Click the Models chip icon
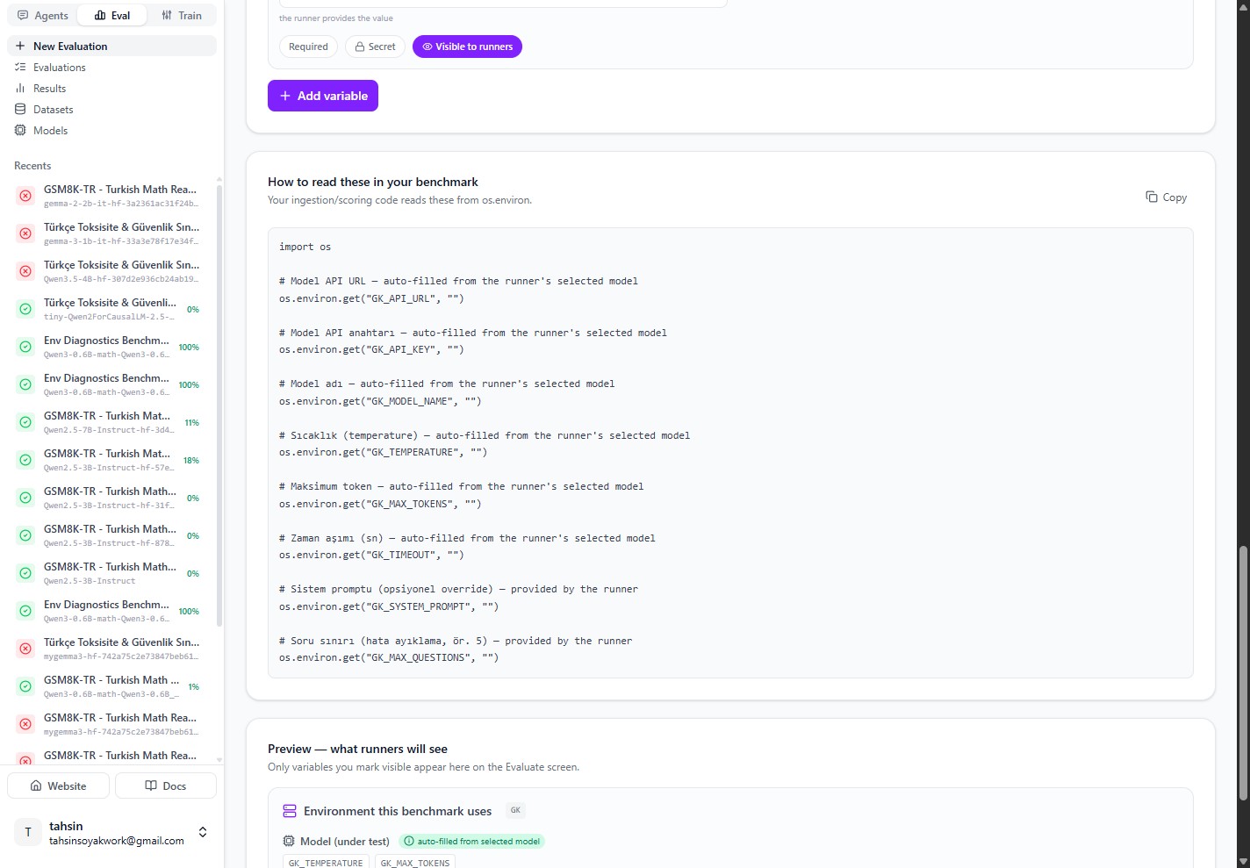The width and height of the screenshot is (1250, 868). point(20,131)
